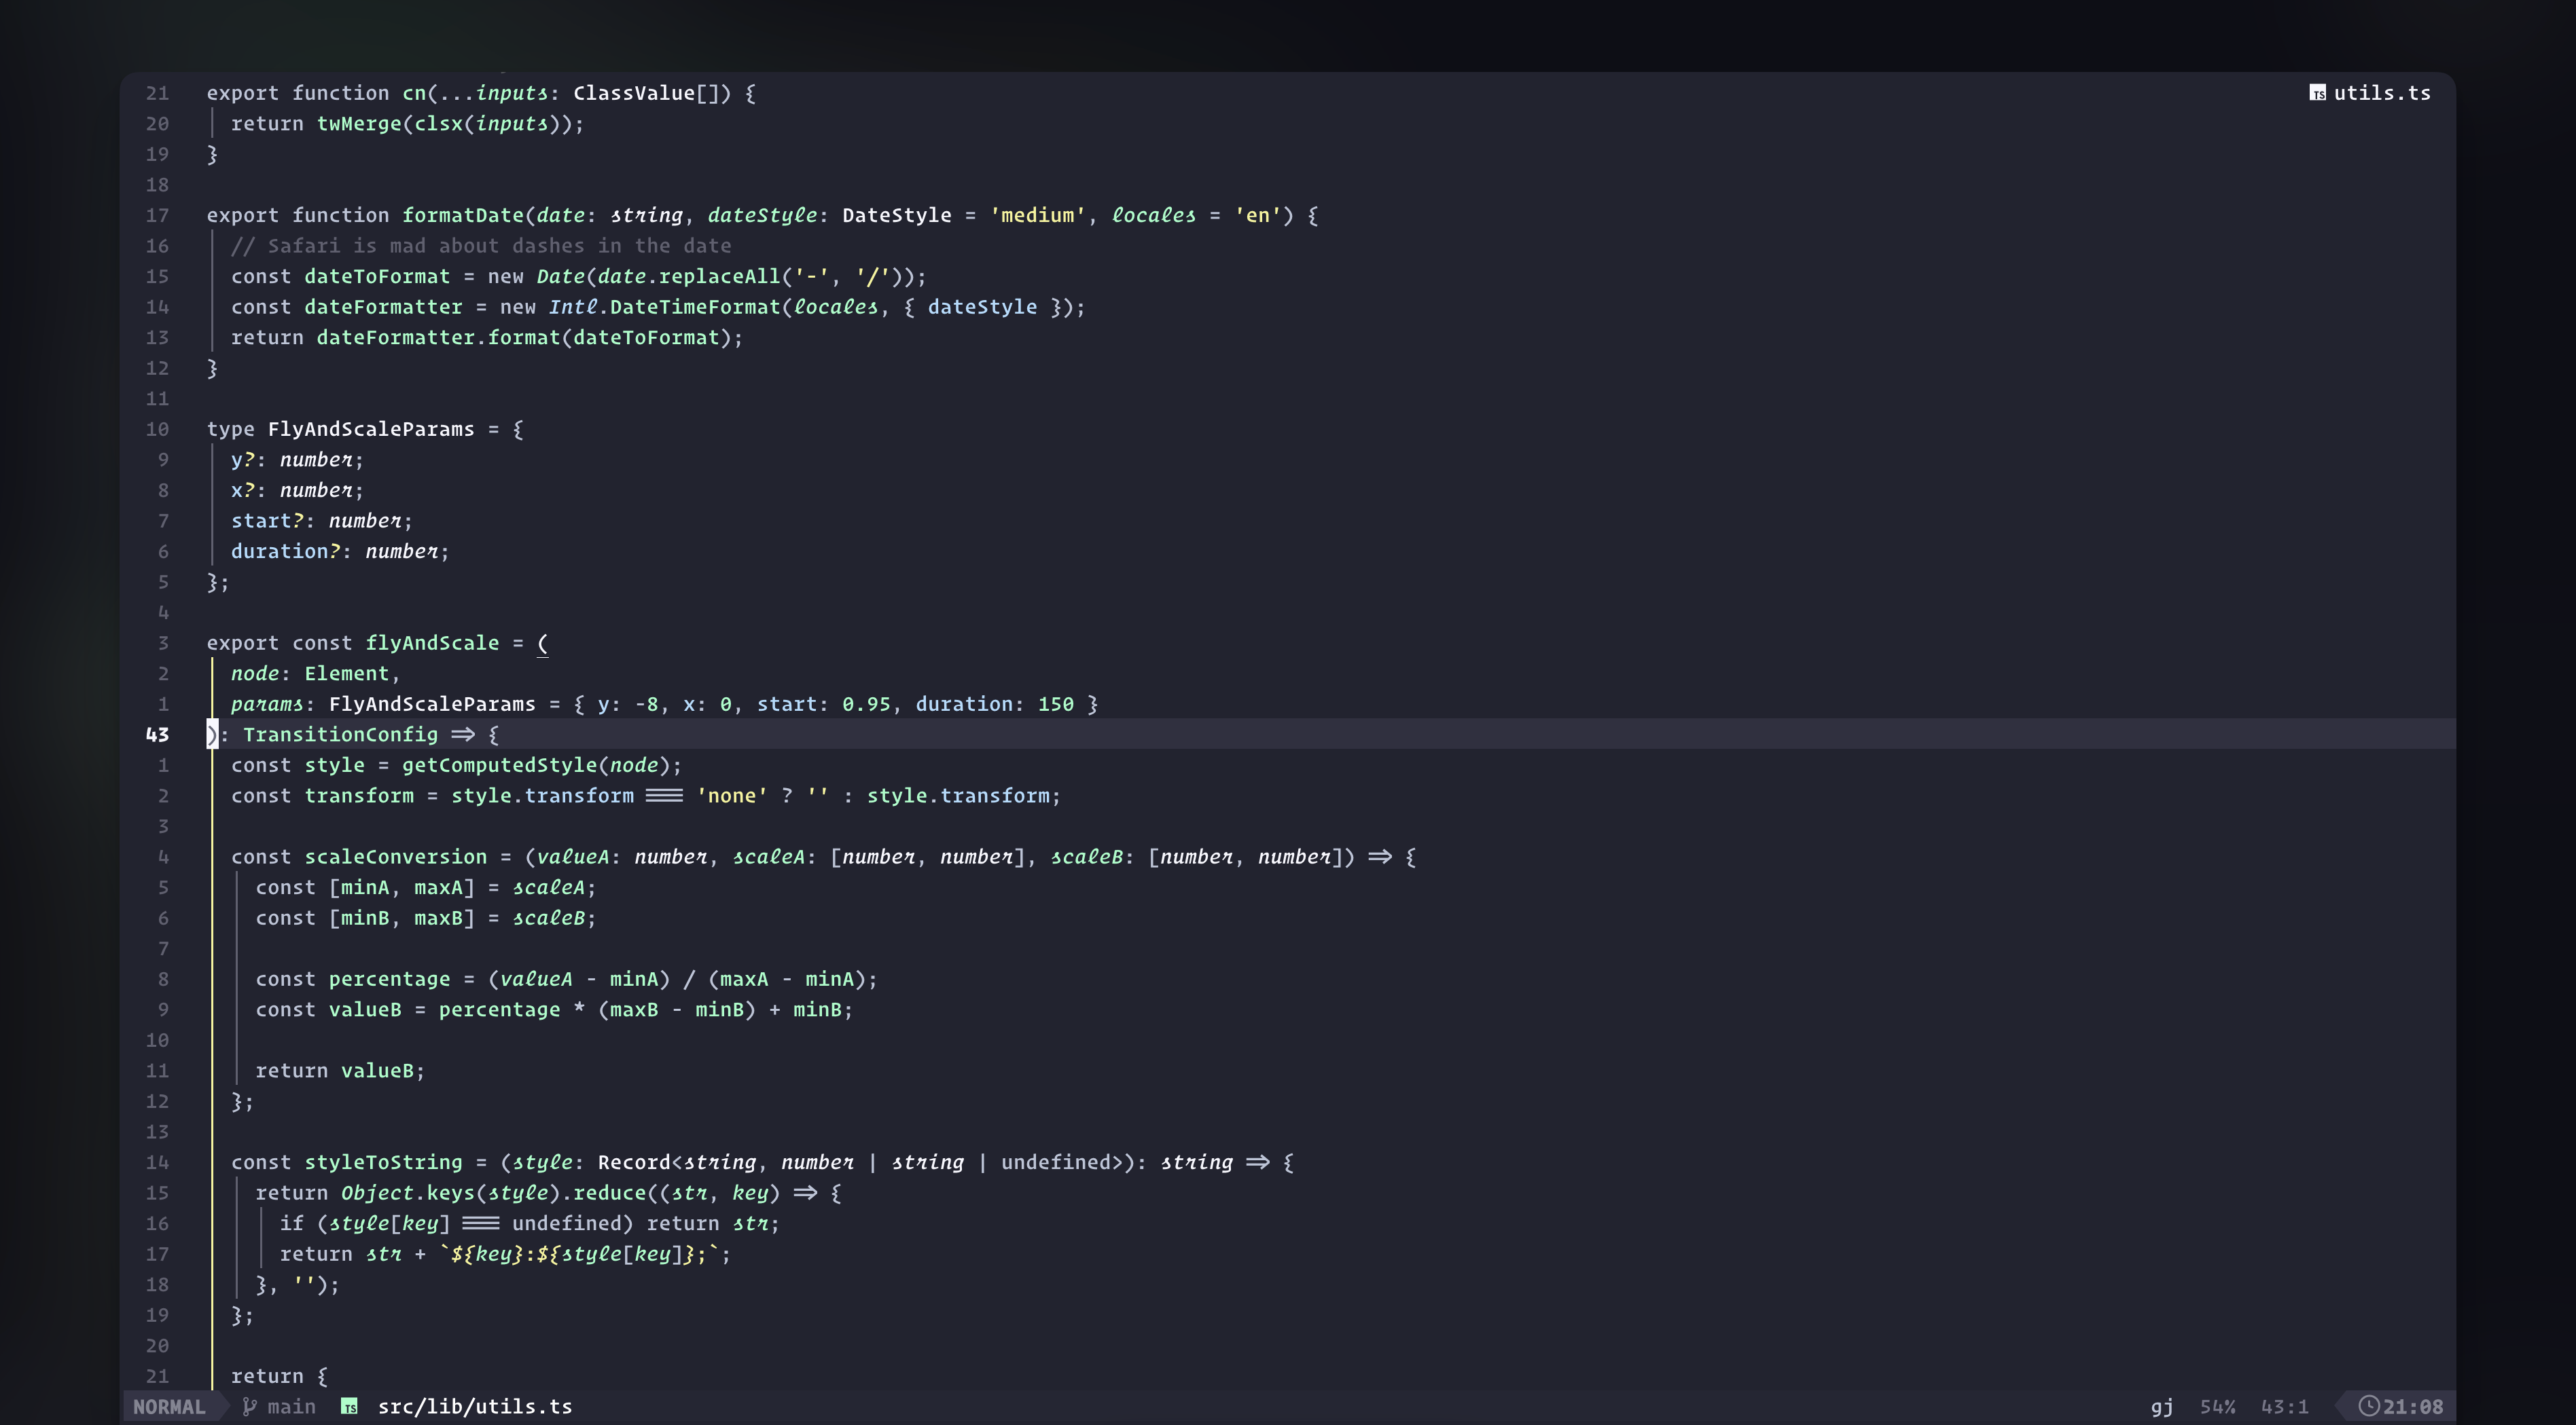
Task: Click the TransitionConfig type annotation
Action: [x=340, y=735]
